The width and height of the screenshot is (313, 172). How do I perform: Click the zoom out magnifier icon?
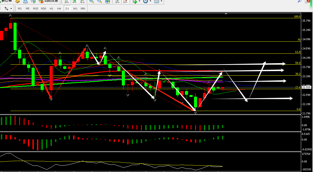point(100,1)
